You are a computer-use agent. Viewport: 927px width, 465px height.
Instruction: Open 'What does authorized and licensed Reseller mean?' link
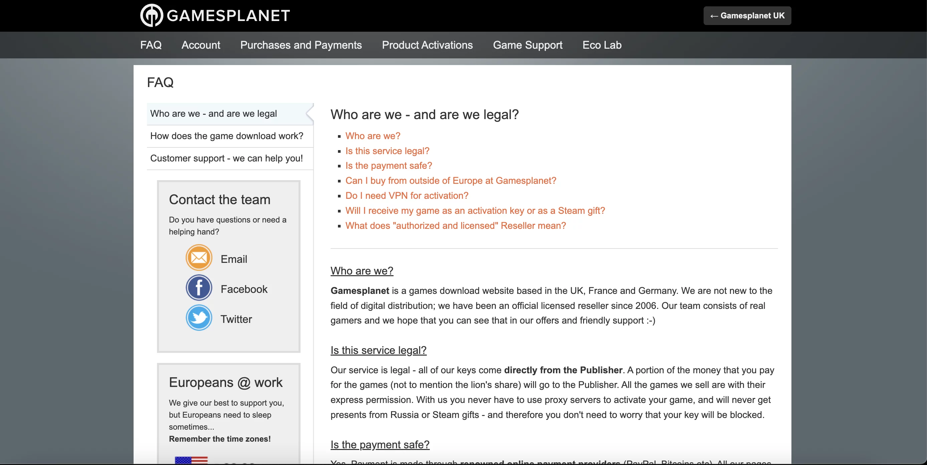pos(455,226)
